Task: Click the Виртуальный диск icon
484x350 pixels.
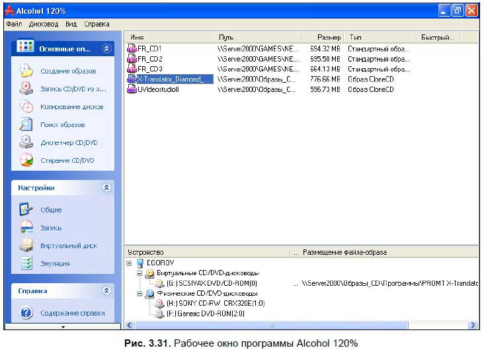Action: [26, 245]
